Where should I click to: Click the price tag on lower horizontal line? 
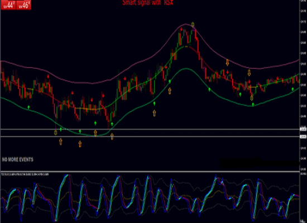pyautogui.click(x=303, y=137)
